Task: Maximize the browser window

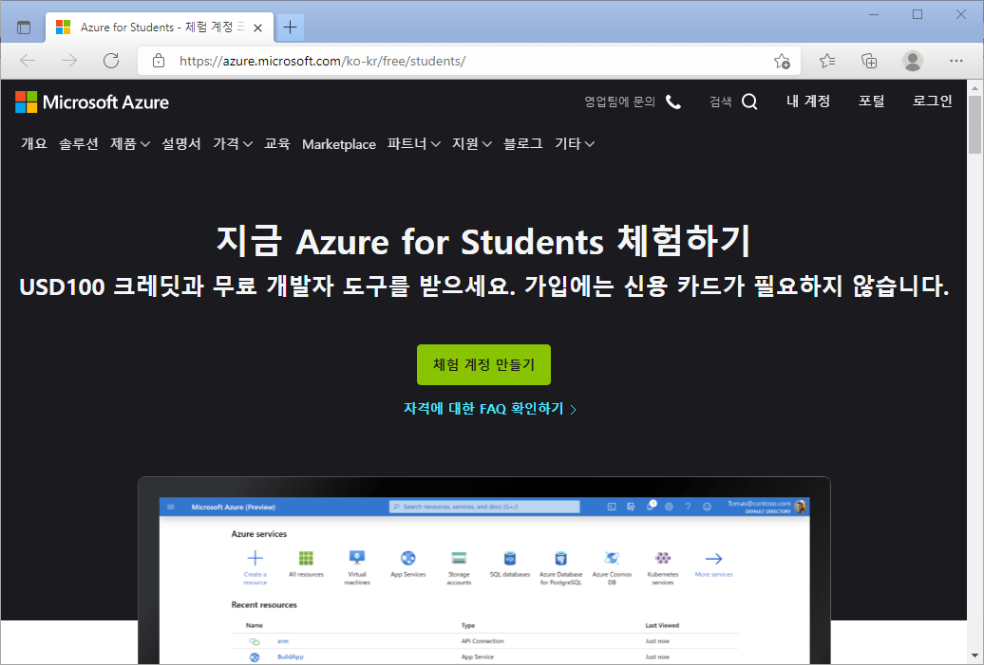Action: [x=918, y=14]
